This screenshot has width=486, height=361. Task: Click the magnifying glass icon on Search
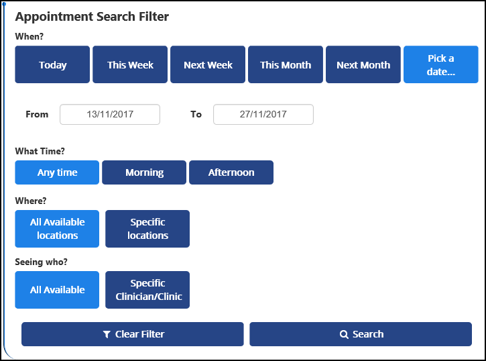coord(344,334)
